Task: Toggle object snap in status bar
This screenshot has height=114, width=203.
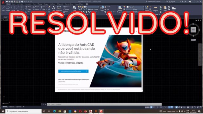Action: pos(172,107)
